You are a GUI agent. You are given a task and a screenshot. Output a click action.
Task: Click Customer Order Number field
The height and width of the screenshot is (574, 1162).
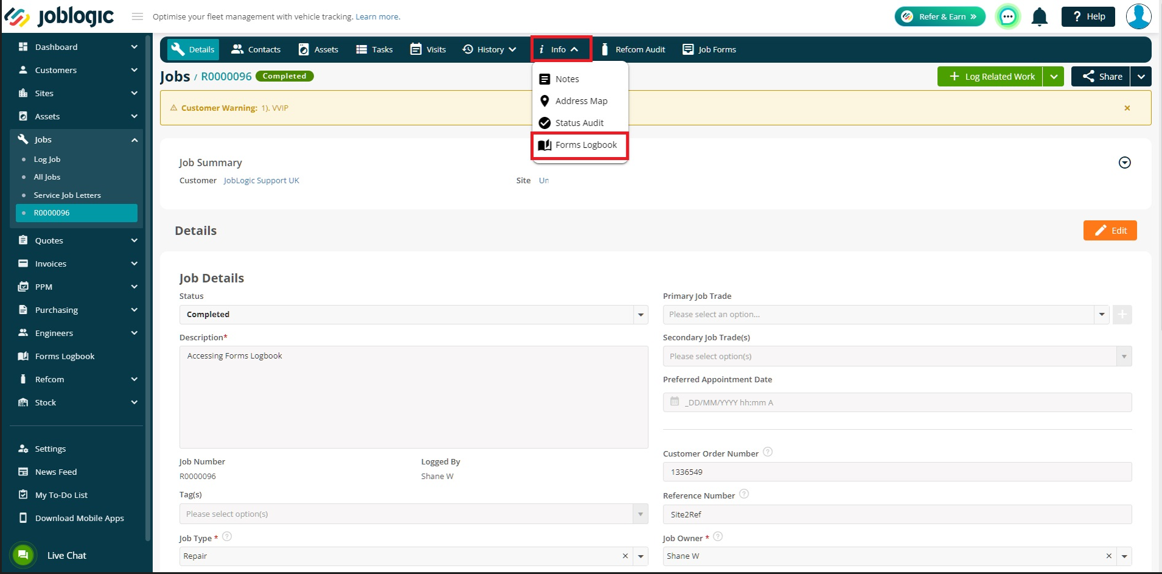(x=897, y=472)
